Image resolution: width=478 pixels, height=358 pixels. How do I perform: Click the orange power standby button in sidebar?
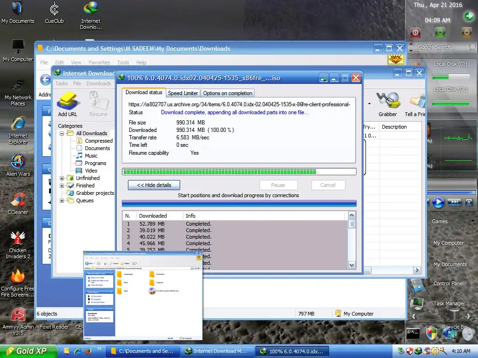pyautogui.click(x=466, y=32)
